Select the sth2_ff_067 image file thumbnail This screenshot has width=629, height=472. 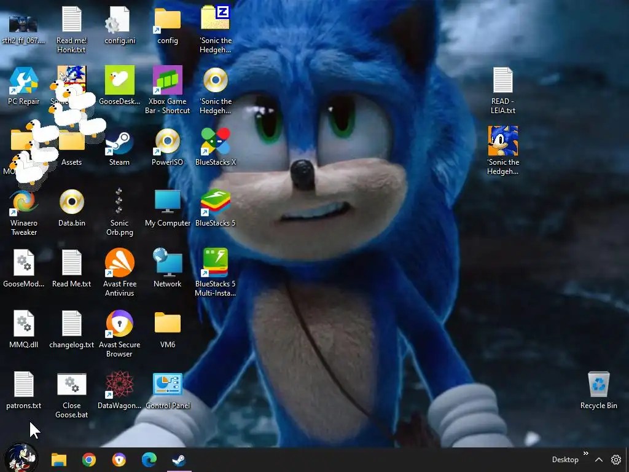[x=23, y=25]
